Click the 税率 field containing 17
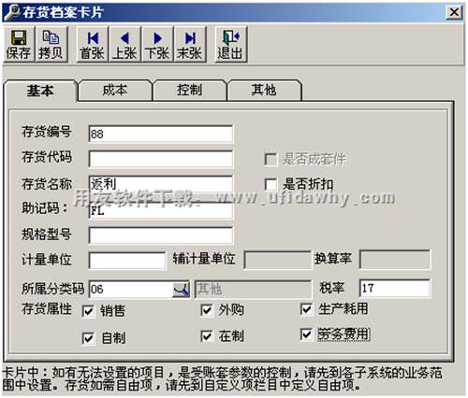468x398 pixels. tap(395, 289)
